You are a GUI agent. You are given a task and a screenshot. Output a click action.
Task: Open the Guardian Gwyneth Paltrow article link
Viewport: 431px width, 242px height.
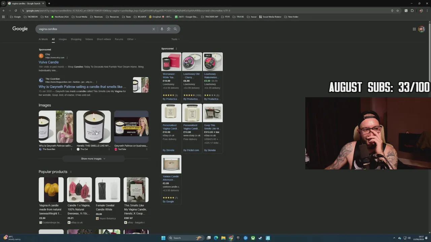(82, 87)
